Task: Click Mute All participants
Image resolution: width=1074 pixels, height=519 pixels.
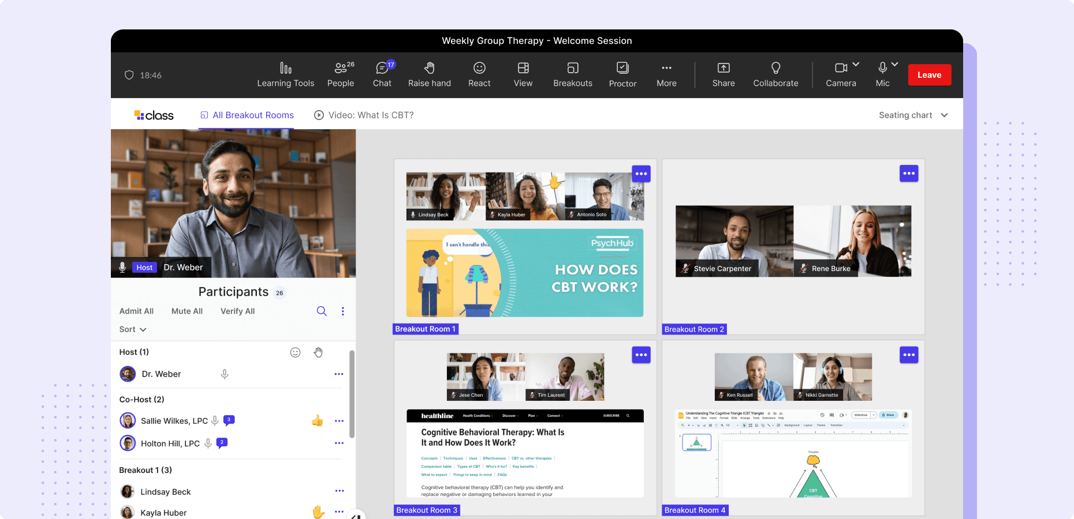Action: tap(187, 311)
